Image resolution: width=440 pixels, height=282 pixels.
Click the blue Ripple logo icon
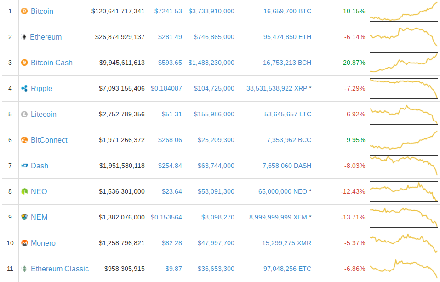pos(24,88)
